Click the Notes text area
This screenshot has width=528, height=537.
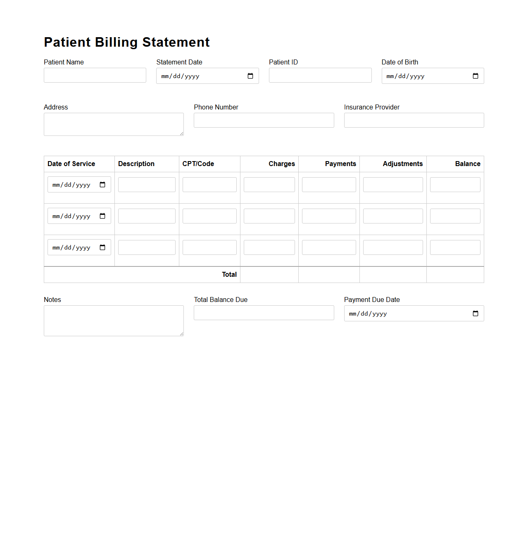[x=113, y=321]
